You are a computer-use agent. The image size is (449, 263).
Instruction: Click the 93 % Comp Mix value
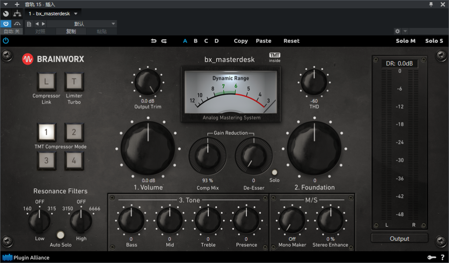click(207, 180)
